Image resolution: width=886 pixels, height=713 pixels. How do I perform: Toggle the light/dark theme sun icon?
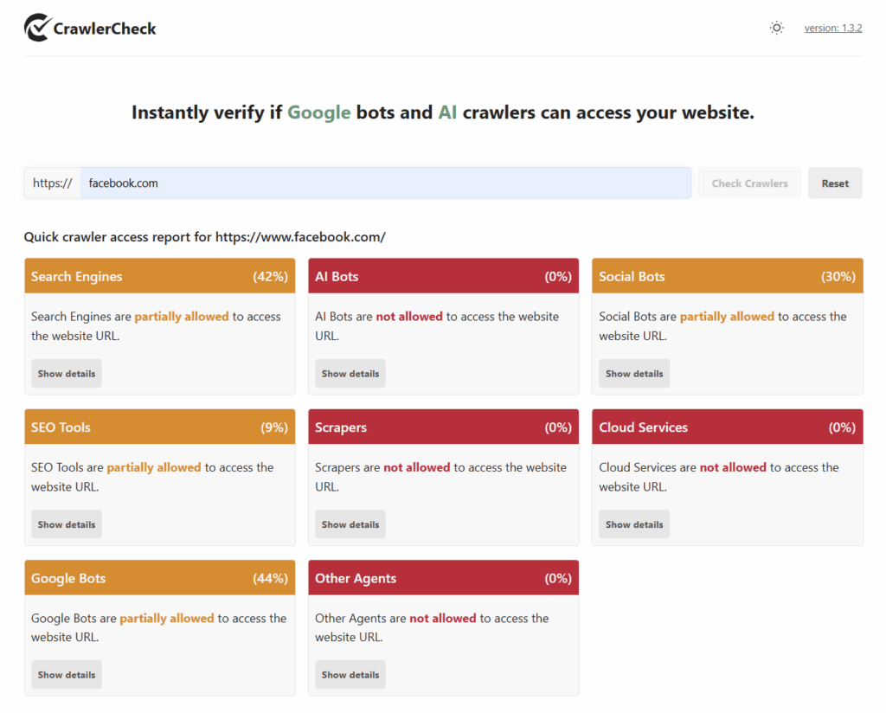[x=777, y=28]
